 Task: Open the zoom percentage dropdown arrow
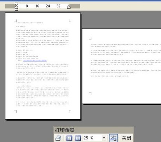(104, 138)
